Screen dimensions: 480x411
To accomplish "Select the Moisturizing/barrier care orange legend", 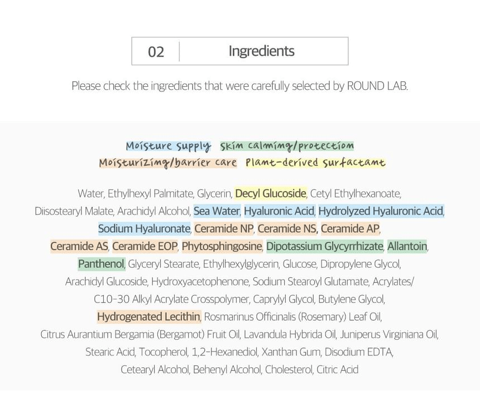I will point(168,163).
